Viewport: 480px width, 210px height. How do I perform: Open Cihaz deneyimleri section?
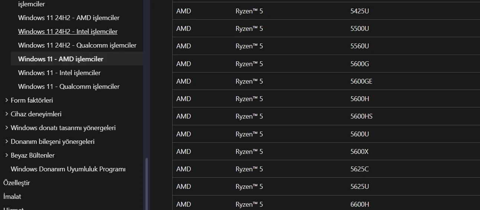(36, 114)
